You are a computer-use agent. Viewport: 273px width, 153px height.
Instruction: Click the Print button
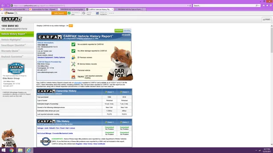click(x=267, y=20)
